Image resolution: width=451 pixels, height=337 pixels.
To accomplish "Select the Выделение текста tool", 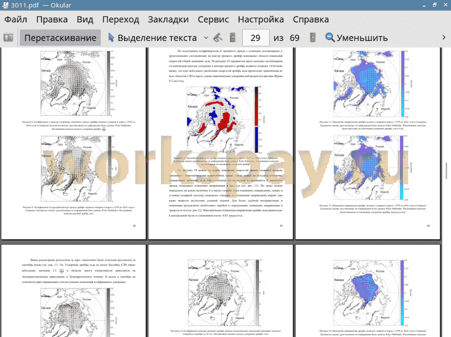I will pos(152,38).
